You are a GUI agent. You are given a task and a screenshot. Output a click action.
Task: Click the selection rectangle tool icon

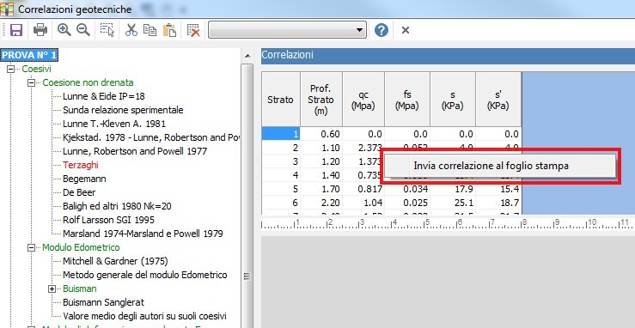107,30
